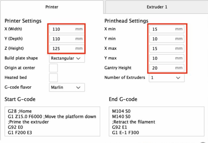Select the Y max input field
Screen dimensions: 208x143
point(167,58)
